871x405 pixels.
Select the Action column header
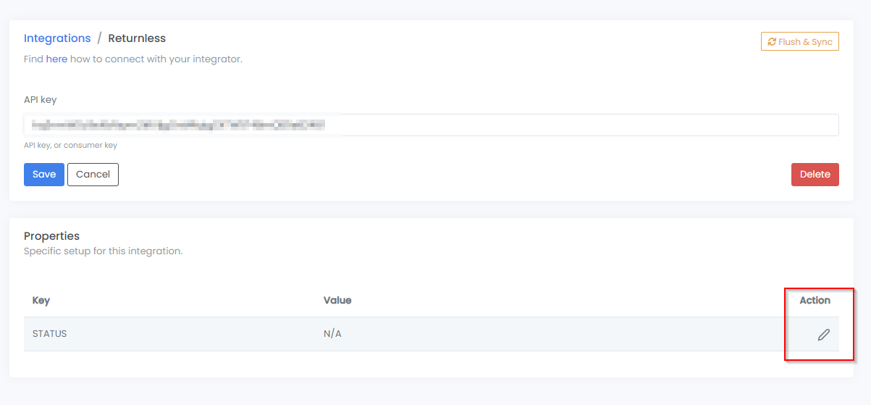815,300
